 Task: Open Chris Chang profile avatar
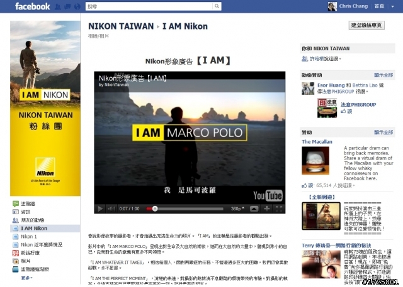[x=332, y=6]
